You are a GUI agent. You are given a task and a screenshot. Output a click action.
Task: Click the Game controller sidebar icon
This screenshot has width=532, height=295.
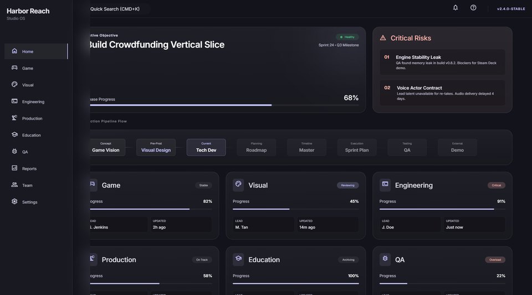click(14, 68)
